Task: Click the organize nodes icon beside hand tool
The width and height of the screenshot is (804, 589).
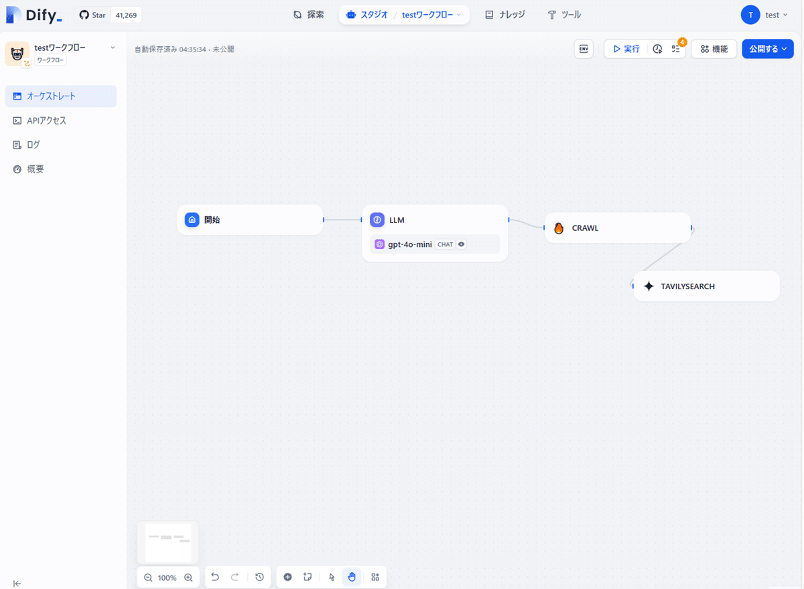Action: point(375,577)
